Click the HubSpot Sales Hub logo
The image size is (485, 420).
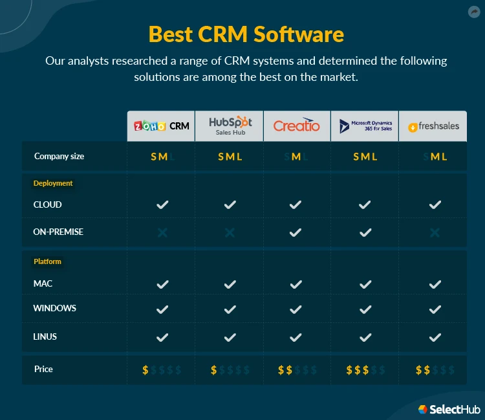[230, 126]
